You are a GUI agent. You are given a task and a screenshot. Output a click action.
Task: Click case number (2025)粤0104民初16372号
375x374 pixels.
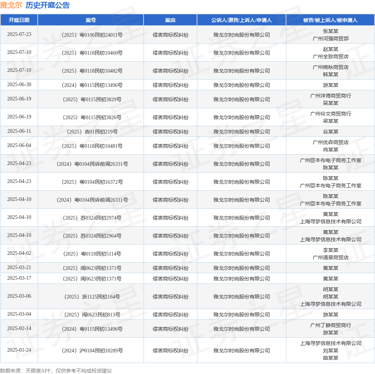(x=91, y=182)
